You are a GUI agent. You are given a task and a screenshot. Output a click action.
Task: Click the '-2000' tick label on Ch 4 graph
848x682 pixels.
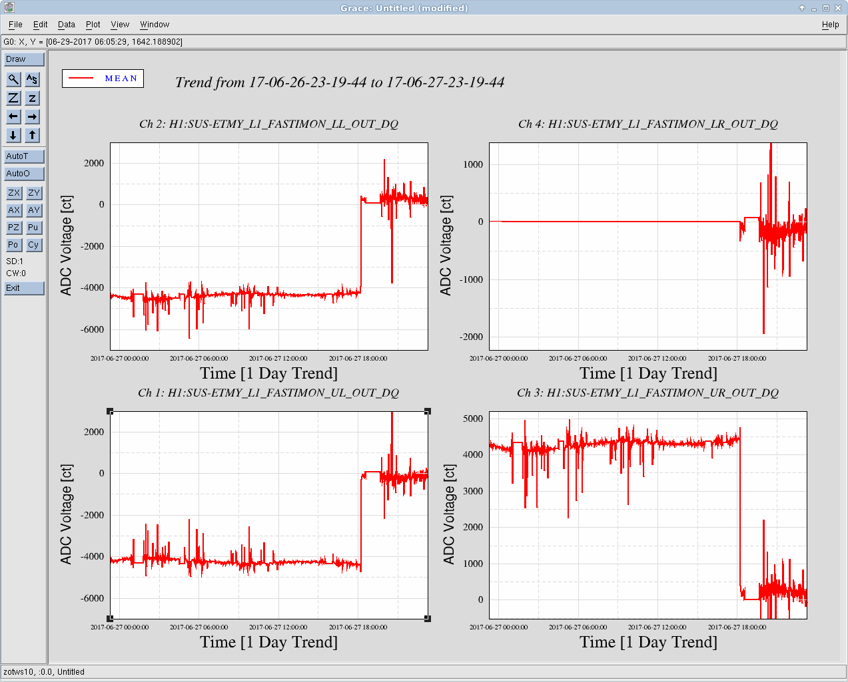pyautogui.click(x=472, y=337)
